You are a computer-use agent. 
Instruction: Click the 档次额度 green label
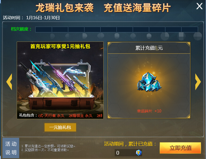pos(21,29)
